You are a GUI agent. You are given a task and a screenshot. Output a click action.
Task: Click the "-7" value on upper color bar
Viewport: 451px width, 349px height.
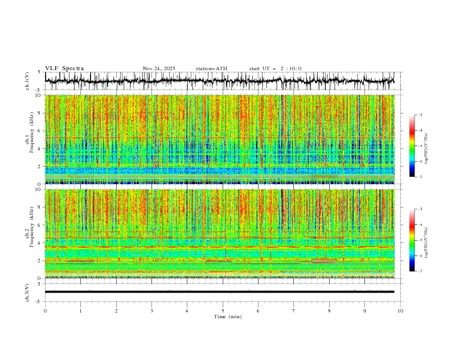click(420, 177)
